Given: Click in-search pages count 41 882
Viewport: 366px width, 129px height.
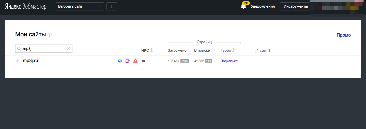Looking at the screenshot, I should pos(199,61).
